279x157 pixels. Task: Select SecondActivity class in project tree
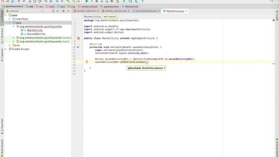[36, 34]
